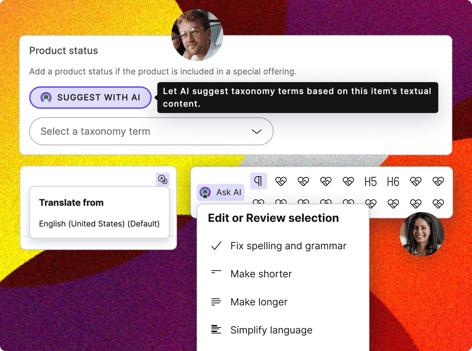Select Make shorter from Edit or Review selection
The height and width of the screenshot is (351, 472).
[261, 274]
